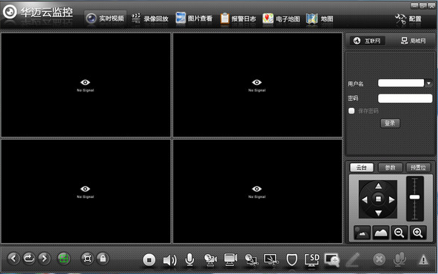Click the SD card recording icon
Viewport: 438px width, 274px height.
(x=311, y=259)
